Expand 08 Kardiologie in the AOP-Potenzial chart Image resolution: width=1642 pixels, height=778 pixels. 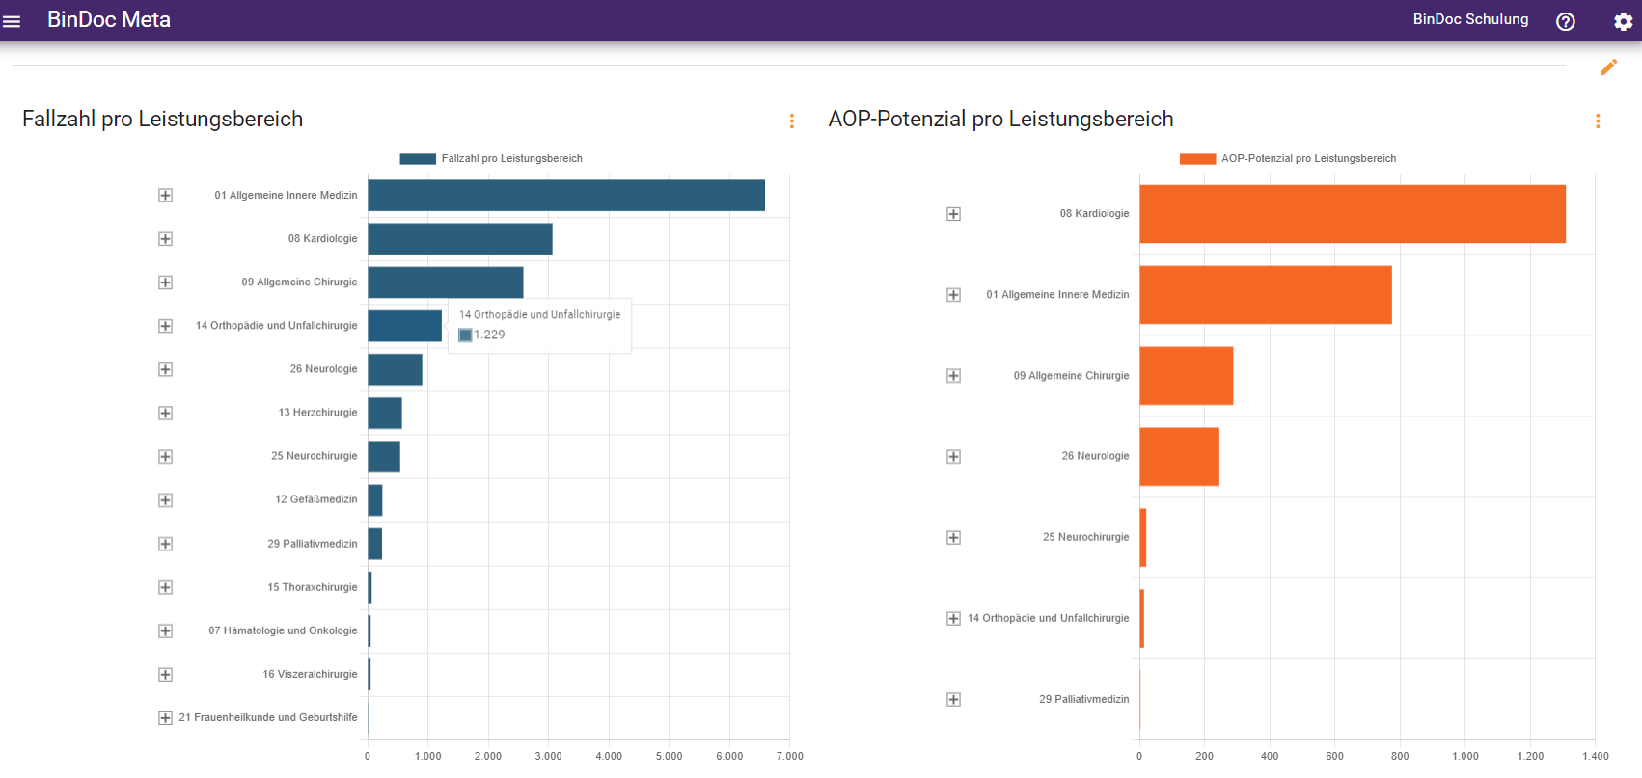[x=953, y=214]
